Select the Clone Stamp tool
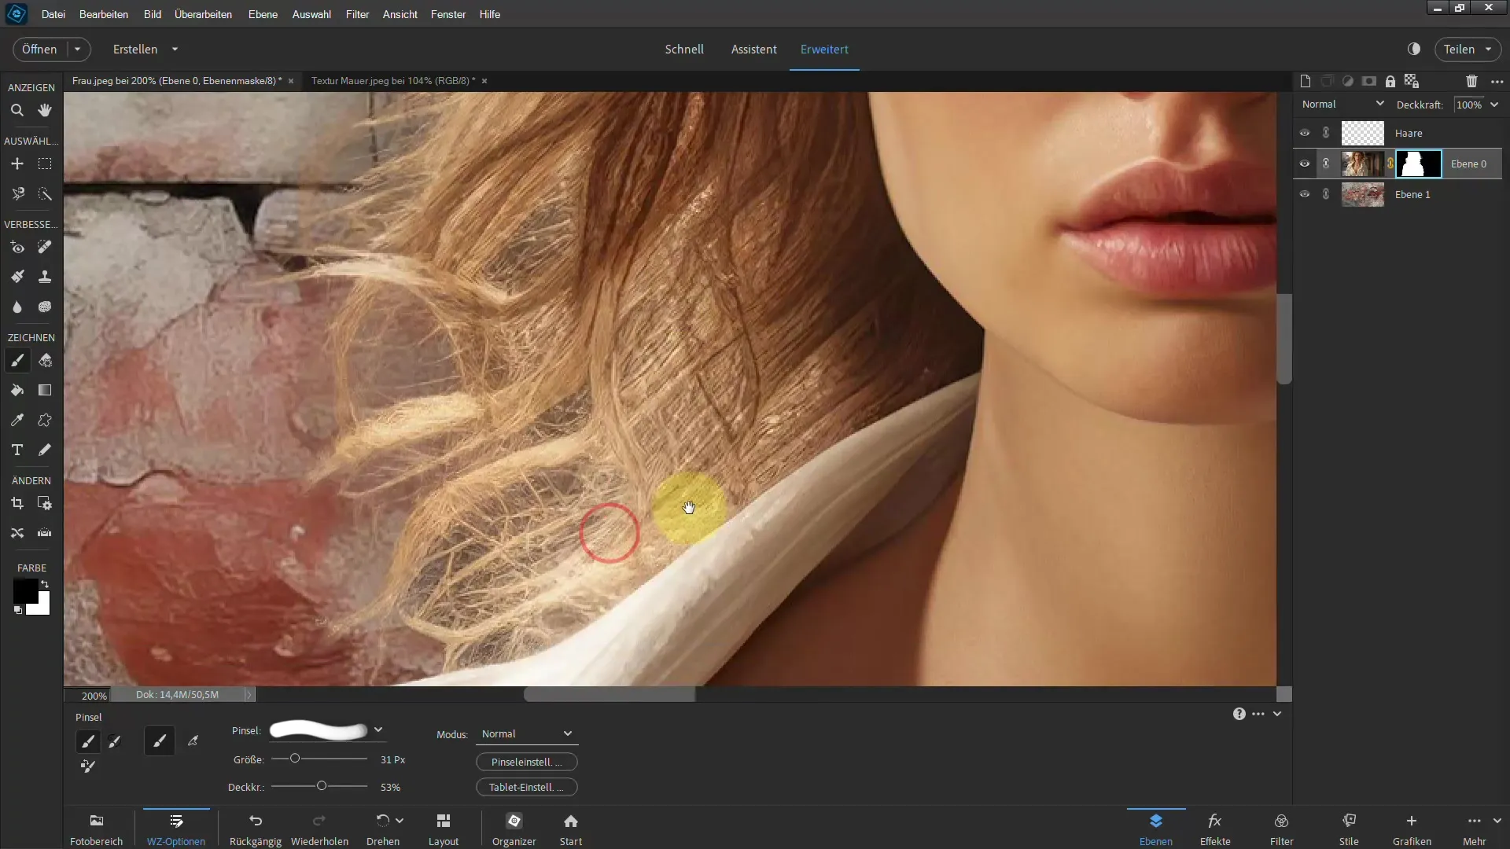Screen dimensions: 1510x849 tap(45, 277)
